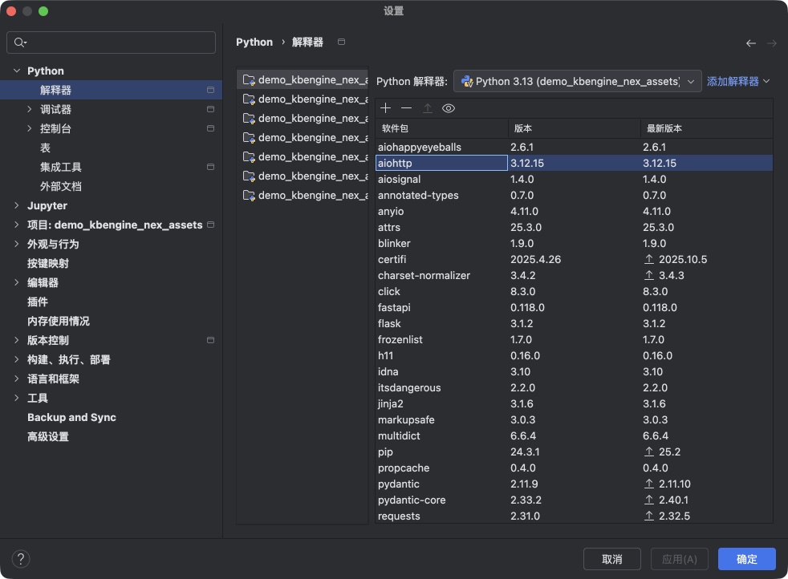
Task: Expand the 调试器 tree node
Action: tap(30, 109)
